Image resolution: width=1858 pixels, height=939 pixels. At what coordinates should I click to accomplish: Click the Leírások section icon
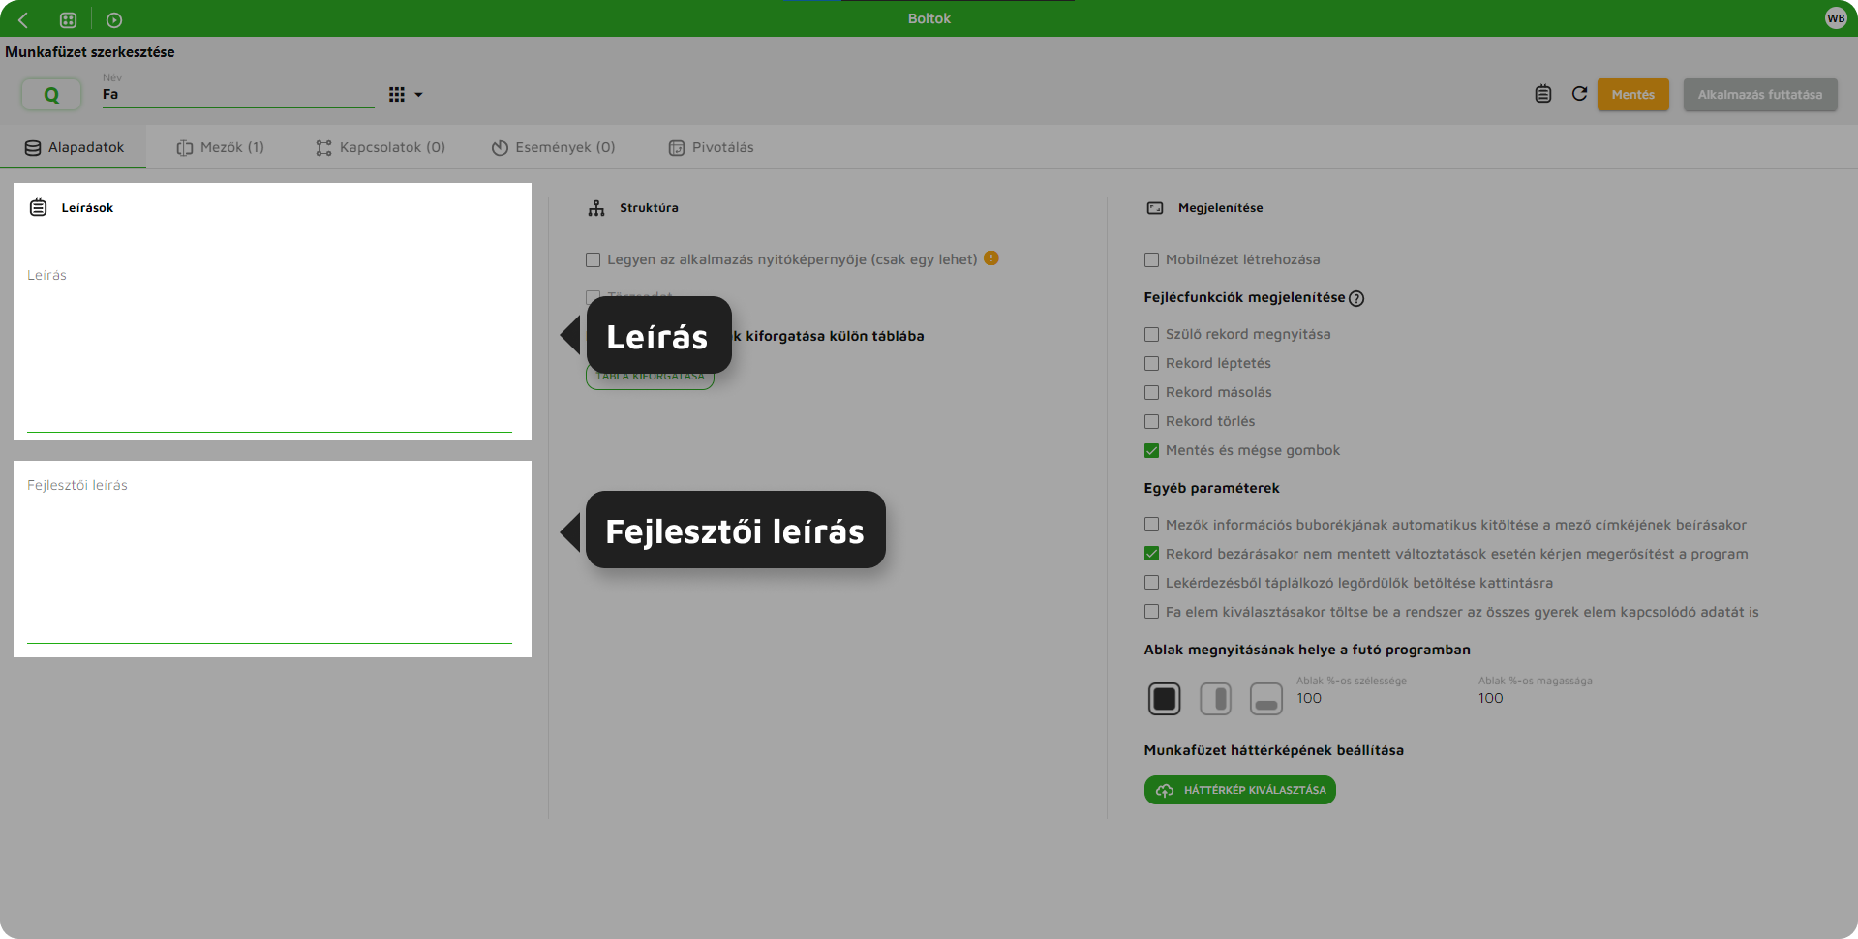click(38, 207)
